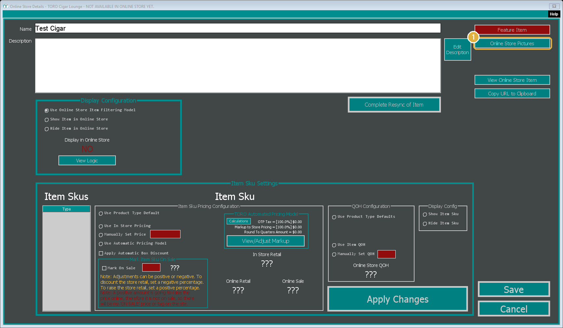563x328 pixels.
Task: Select Hide Item Sku option
Action: tap(441, 223)
